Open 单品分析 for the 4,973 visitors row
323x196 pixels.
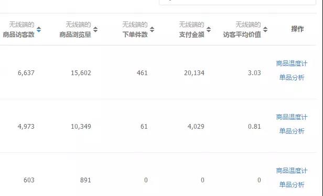[x=292, y=131]
